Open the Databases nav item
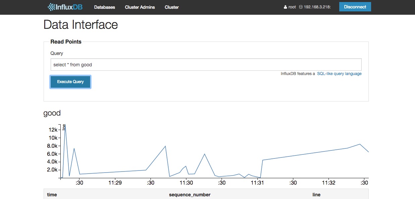The image size is (415, 199). 104,7
